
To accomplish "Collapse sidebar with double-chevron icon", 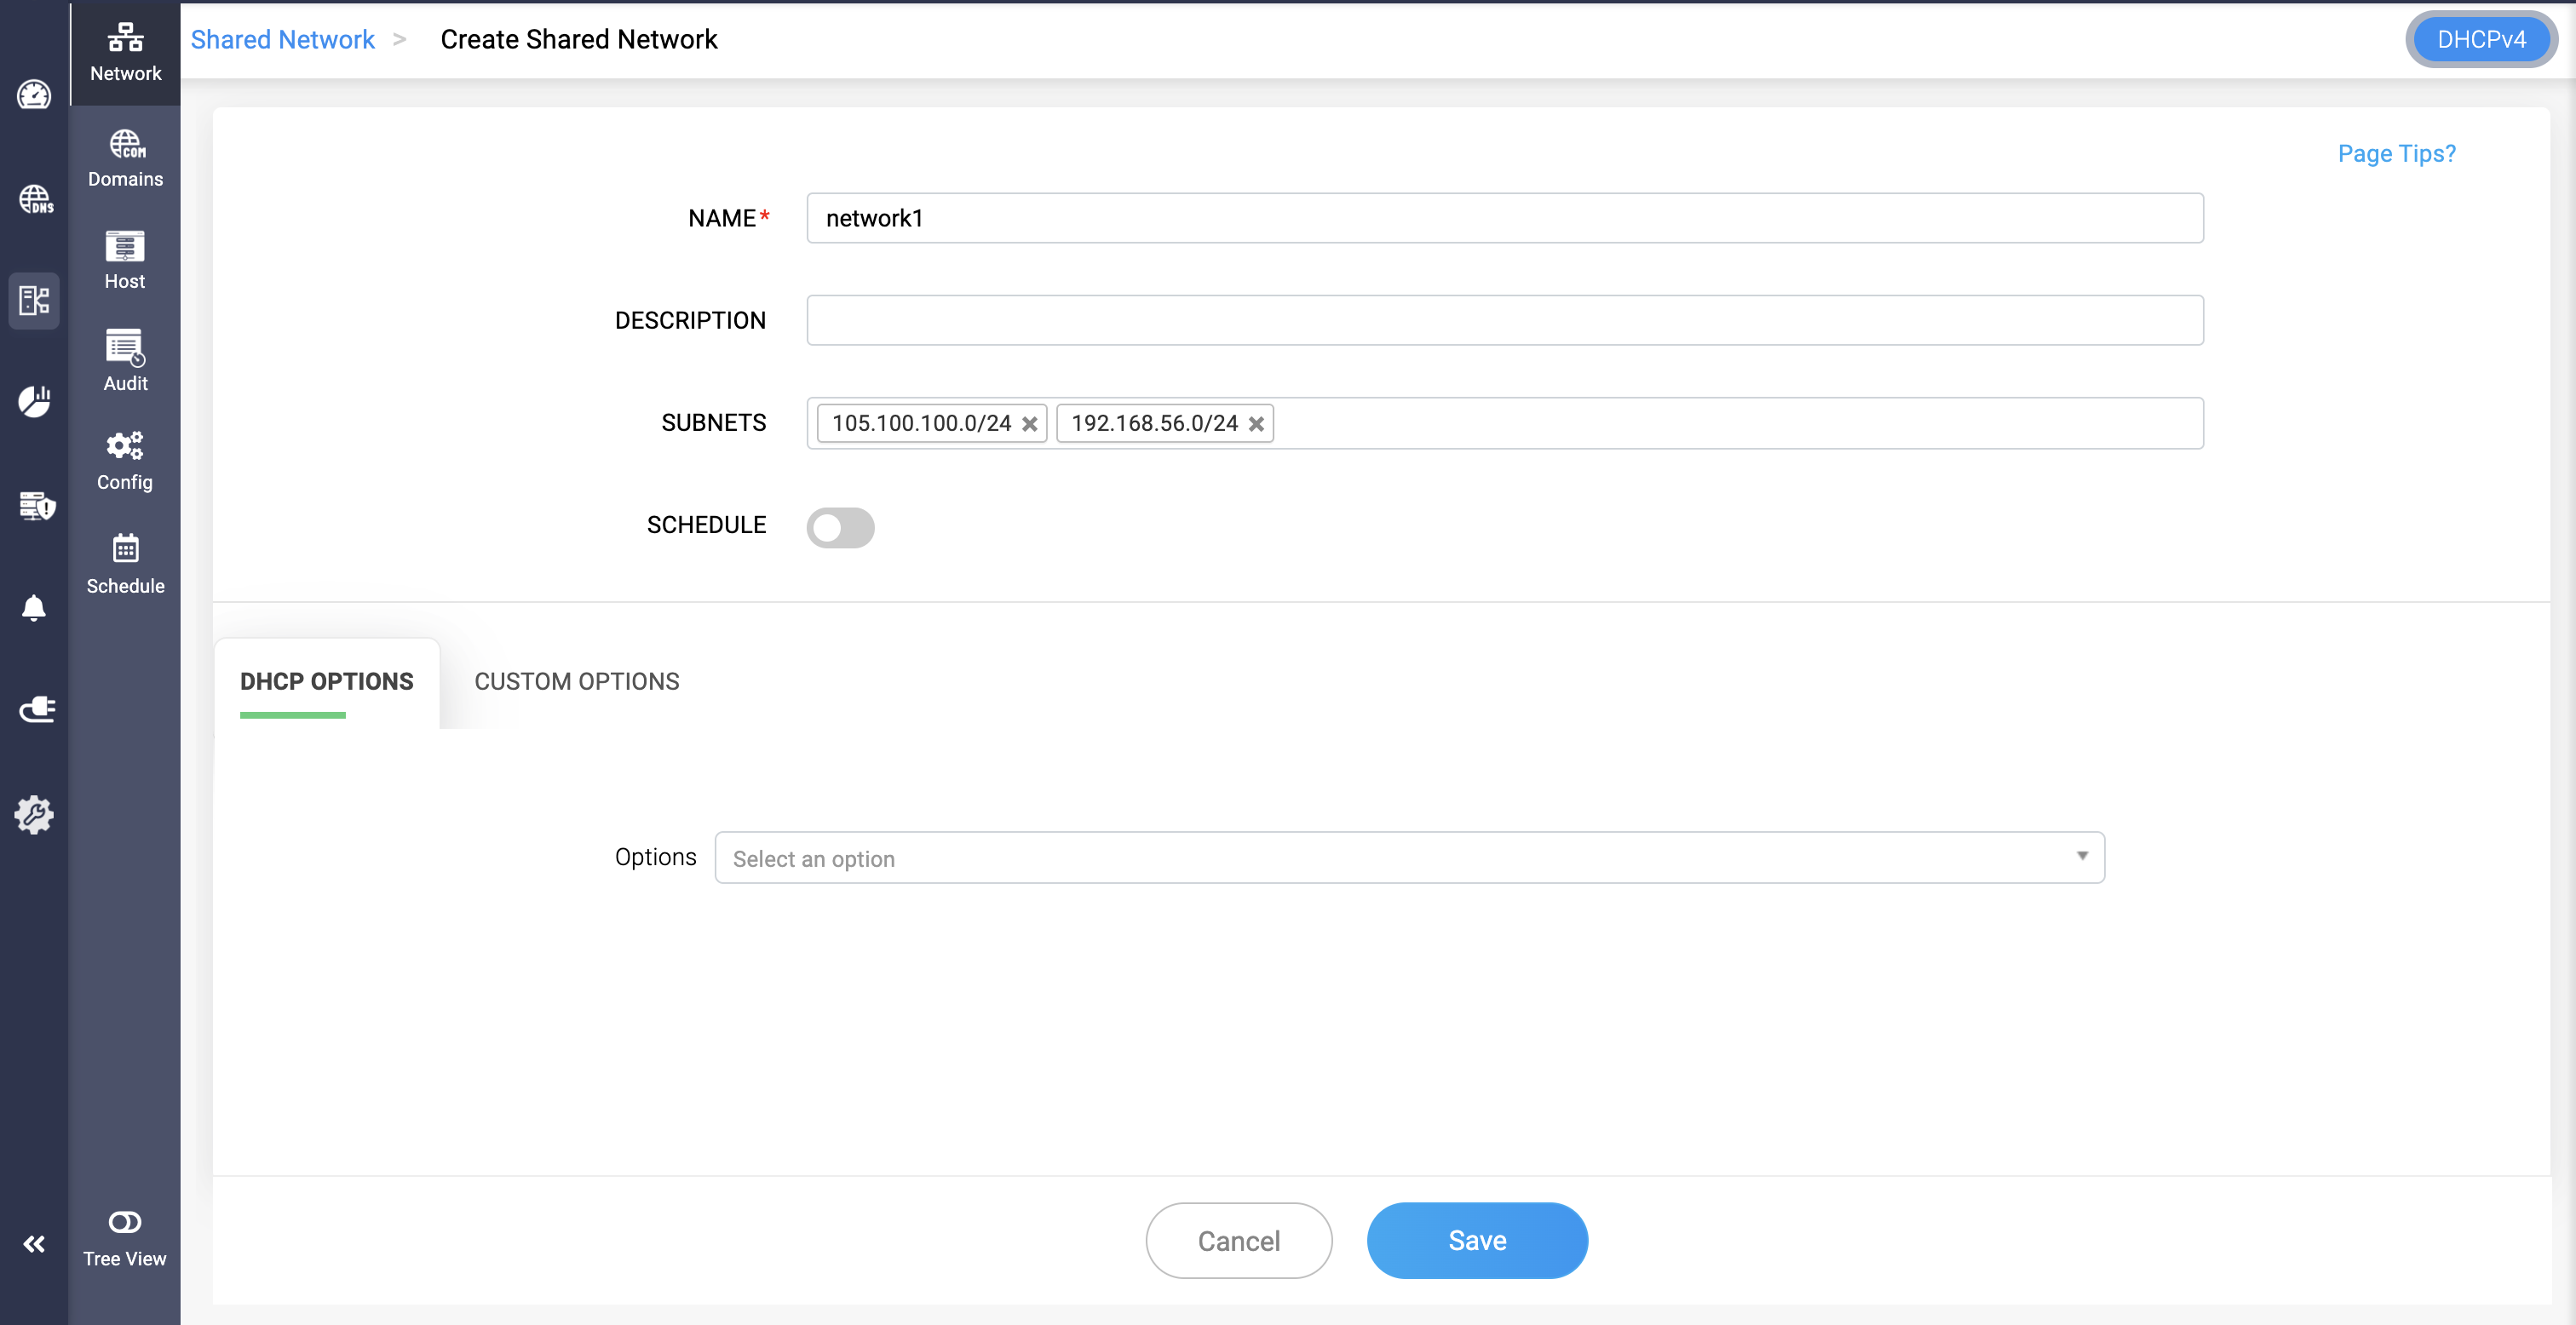I will (34, 1243).
